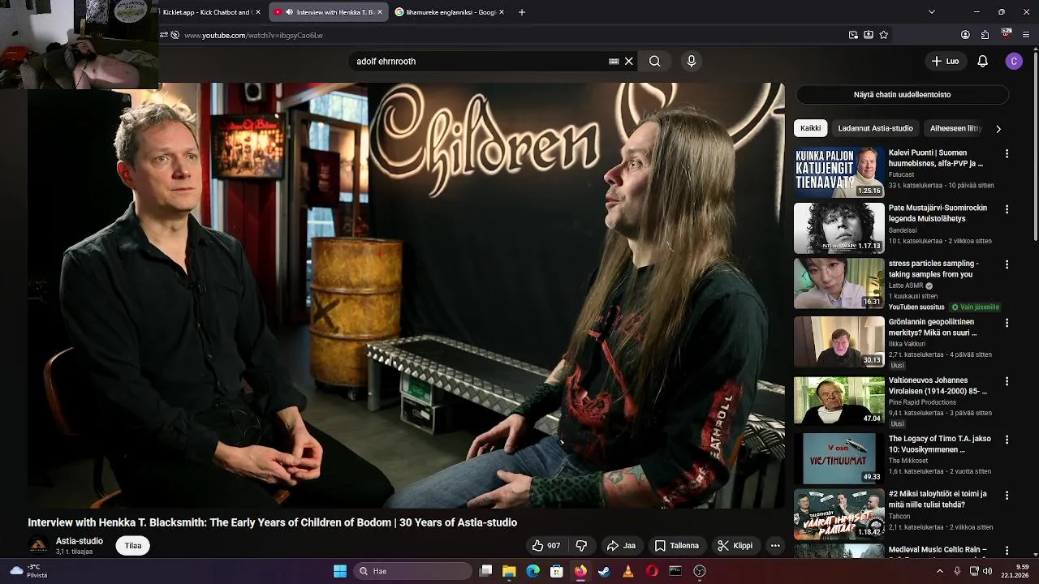Open the purple C account avatar
1039x584 pixels.
1013,61
